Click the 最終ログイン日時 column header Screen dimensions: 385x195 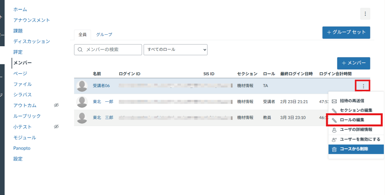[296, 74]
